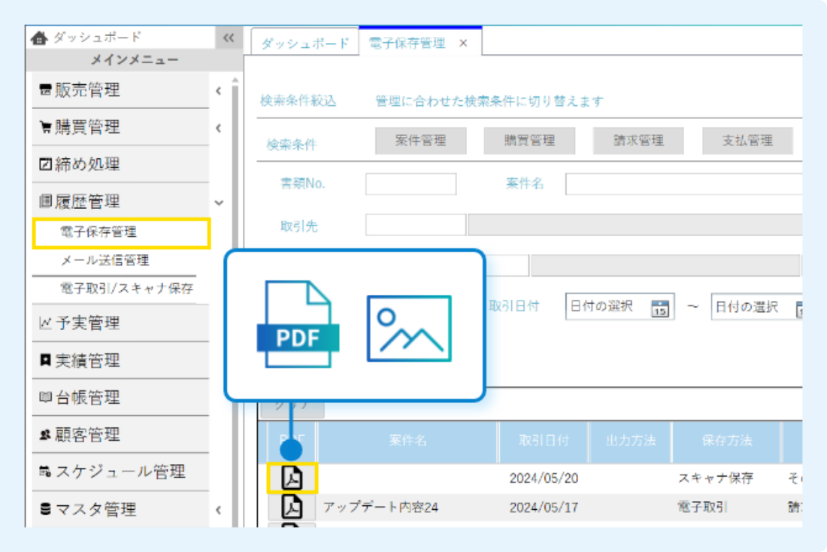Open メール送信管理 from the sidebar

pyautogui.click(x=105, y=260)
